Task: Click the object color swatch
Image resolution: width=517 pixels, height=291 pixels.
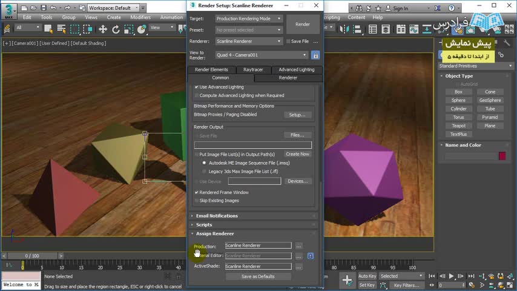Action: [502, 156]
